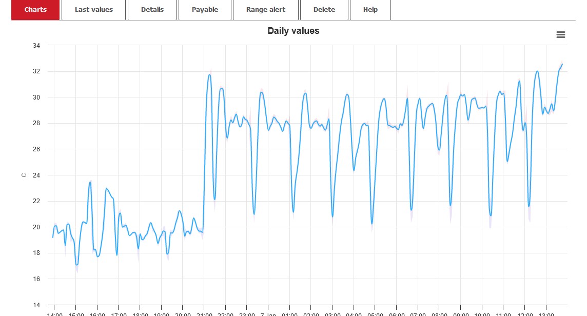This screenshot has width=587, height=316.
Task: Click the line's first data point at chart's left edge
Action: tap(53, 237)
